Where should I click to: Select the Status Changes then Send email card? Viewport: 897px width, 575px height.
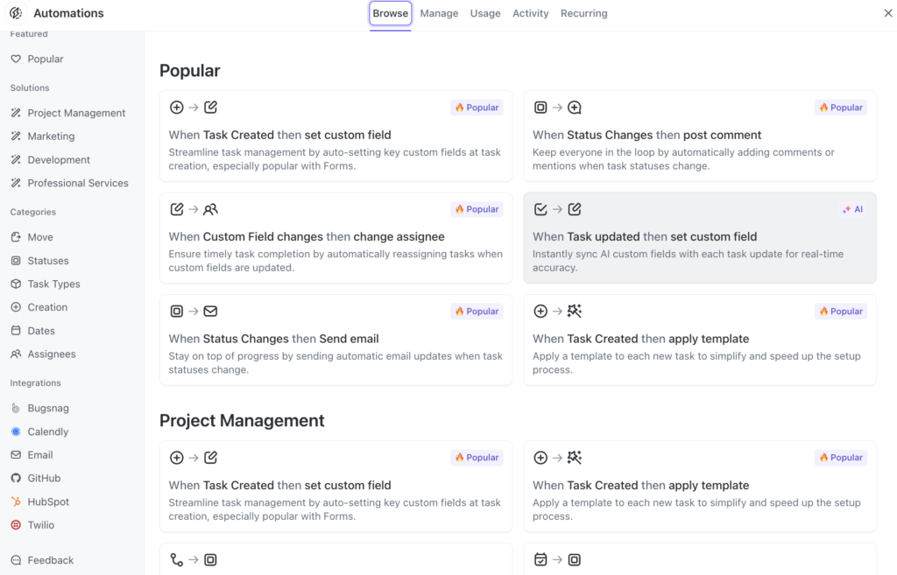click(x=335, y=340)
